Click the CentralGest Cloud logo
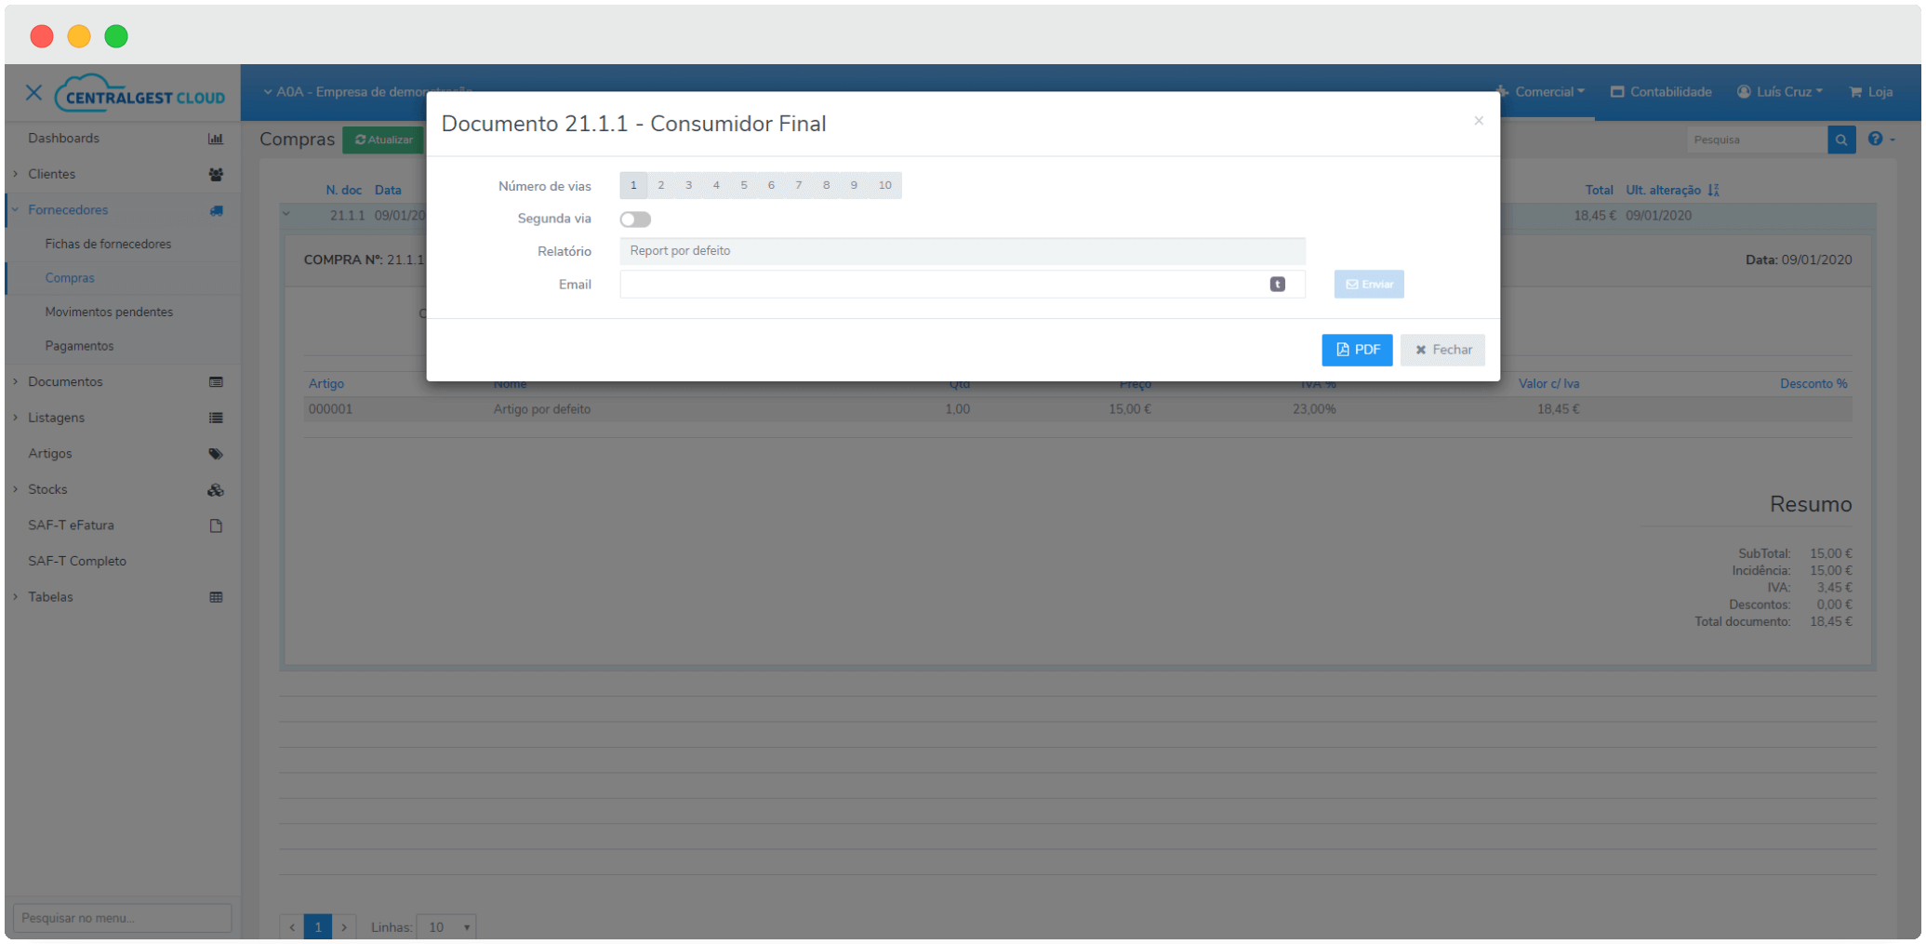 pyautogui.click(x=139, y=93)
